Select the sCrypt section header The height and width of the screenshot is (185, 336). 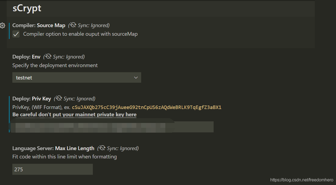click(x=27, y=8)
